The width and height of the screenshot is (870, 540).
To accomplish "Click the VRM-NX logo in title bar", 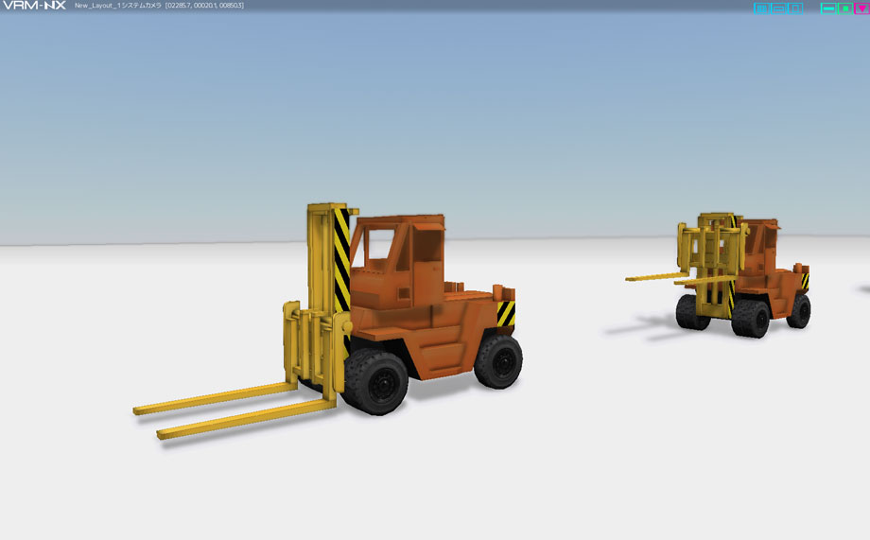I will point(34,6).
